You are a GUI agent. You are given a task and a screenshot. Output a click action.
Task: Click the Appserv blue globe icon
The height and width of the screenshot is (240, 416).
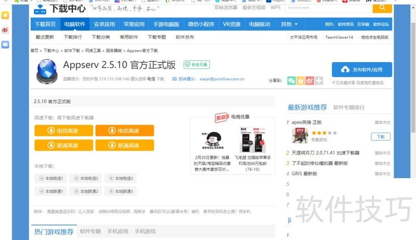click(47, 71)
